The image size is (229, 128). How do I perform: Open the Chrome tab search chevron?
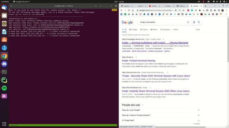(215, 6)
